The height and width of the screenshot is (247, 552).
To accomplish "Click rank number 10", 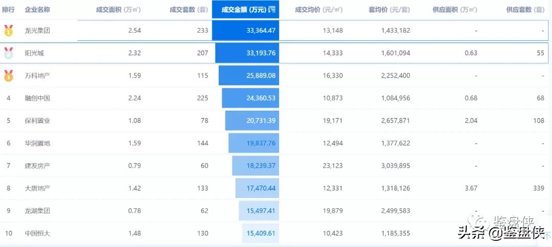I will click(9, 233).
